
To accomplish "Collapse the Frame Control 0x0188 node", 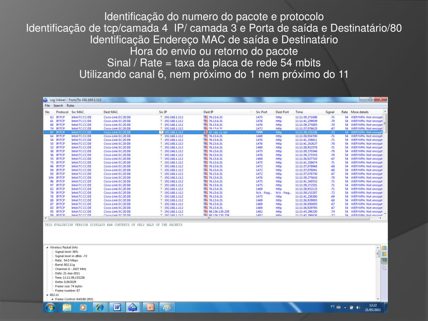I will tap(52, 299).
